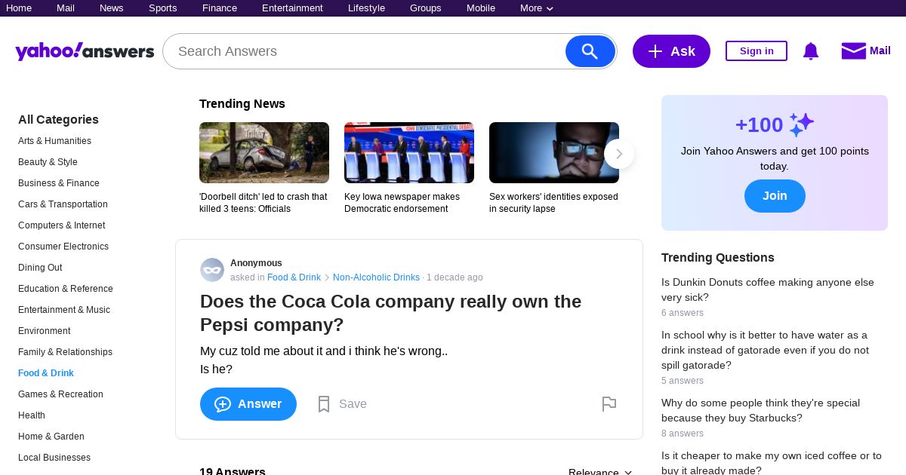Go to Home in top navigation
This screenshot has height=475, width=906.
click(x=19, y=8)
